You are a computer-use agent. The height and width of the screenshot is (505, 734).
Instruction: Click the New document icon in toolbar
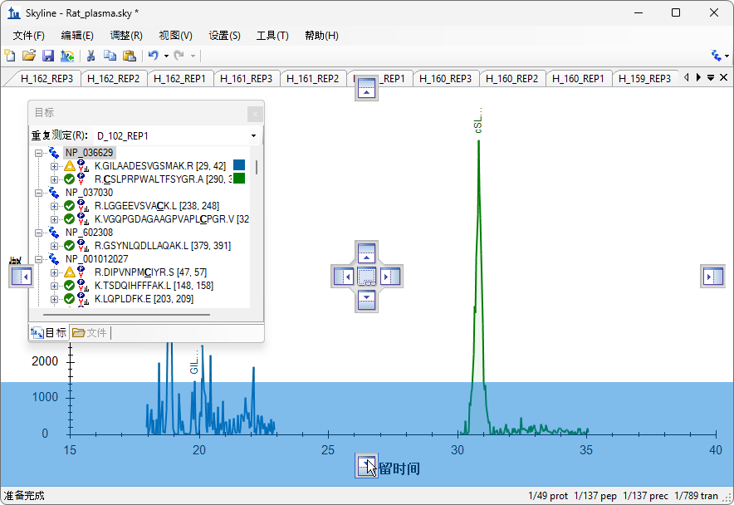click(x=10, y=56)
